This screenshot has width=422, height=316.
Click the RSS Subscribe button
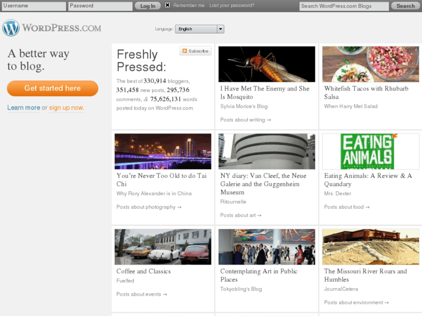(196, 51)
